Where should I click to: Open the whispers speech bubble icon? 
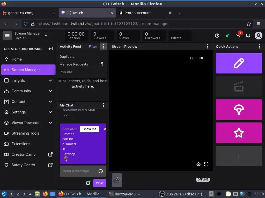pyautogui.click(x=248, y=36)
